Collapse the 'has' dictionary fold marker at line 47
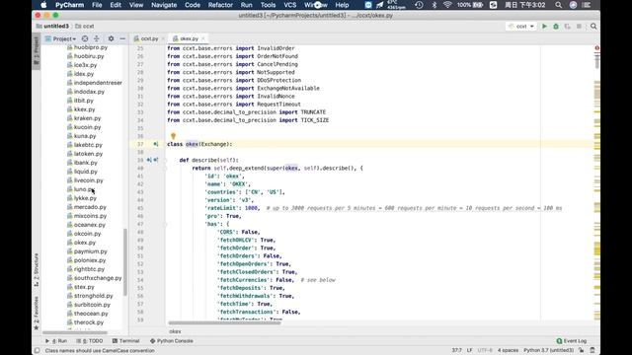This screenshot has height=355, width=632. tap(165, 224)
